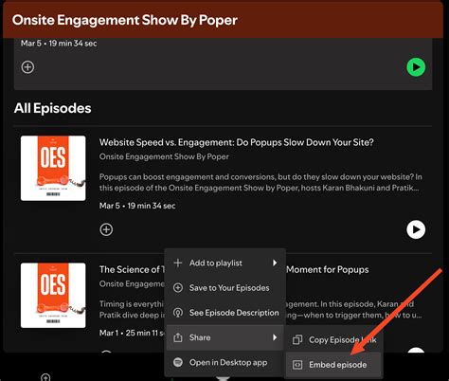Viewport: 449px width, 381px height.
Task: Add featured Mar 5 episode via plus icon
Action: (27, 67)
